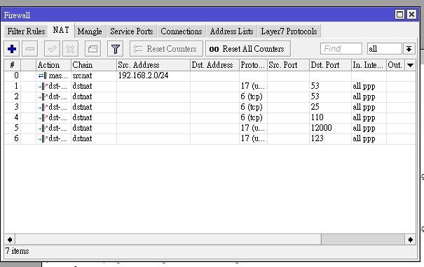Viewport: 424px width, 267px height.
Task: Select dst-nat action icon in rule 2
Action: point(43,97)
